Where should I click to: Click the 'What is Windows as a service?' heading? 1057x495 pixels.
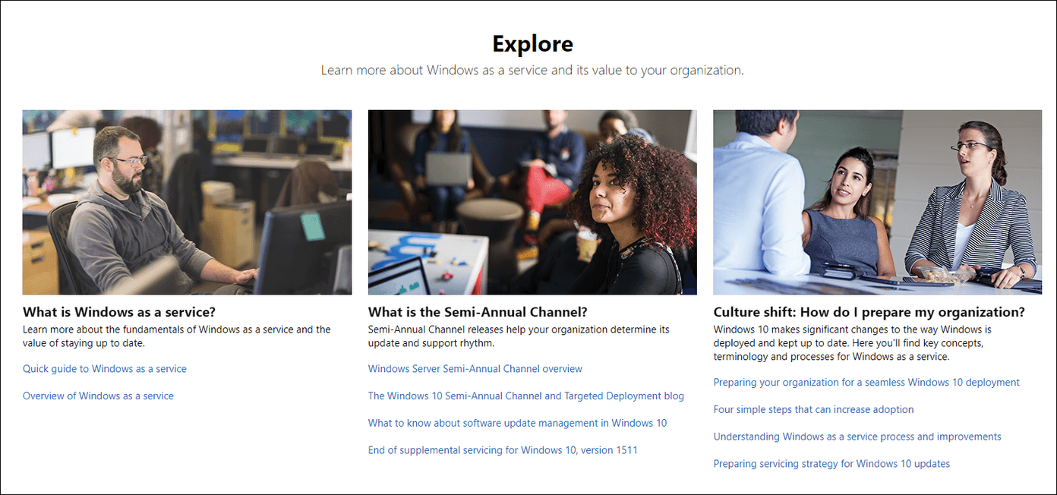[x=119, y=312]
